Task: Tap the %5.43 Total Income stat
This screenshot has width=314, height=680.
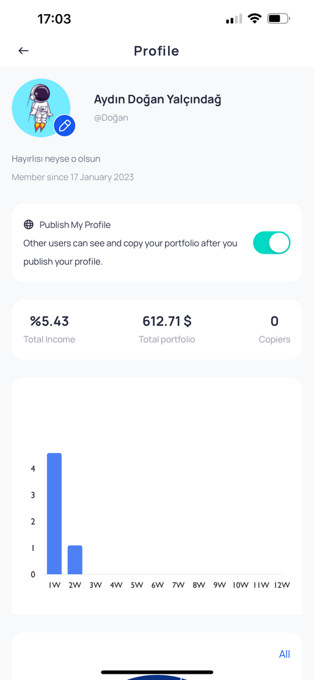Action: coord(49,329)
